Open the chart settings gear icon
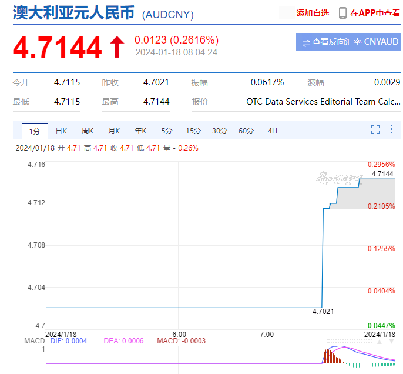 (x=392, y=129)
